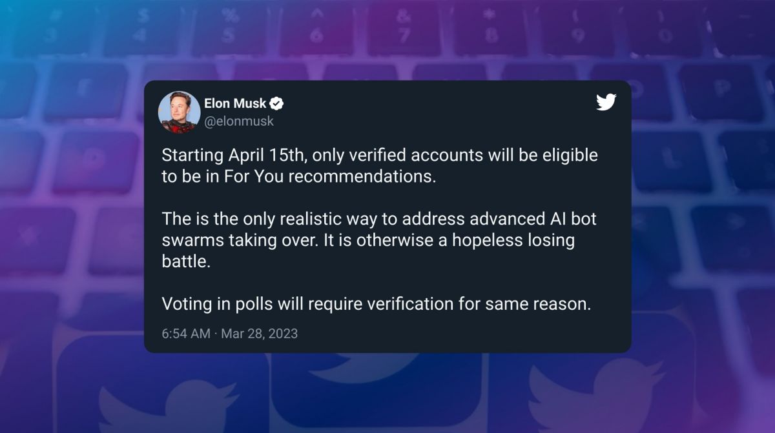Click the white Twitter bird logo in the tweet card

pos(606,102)
